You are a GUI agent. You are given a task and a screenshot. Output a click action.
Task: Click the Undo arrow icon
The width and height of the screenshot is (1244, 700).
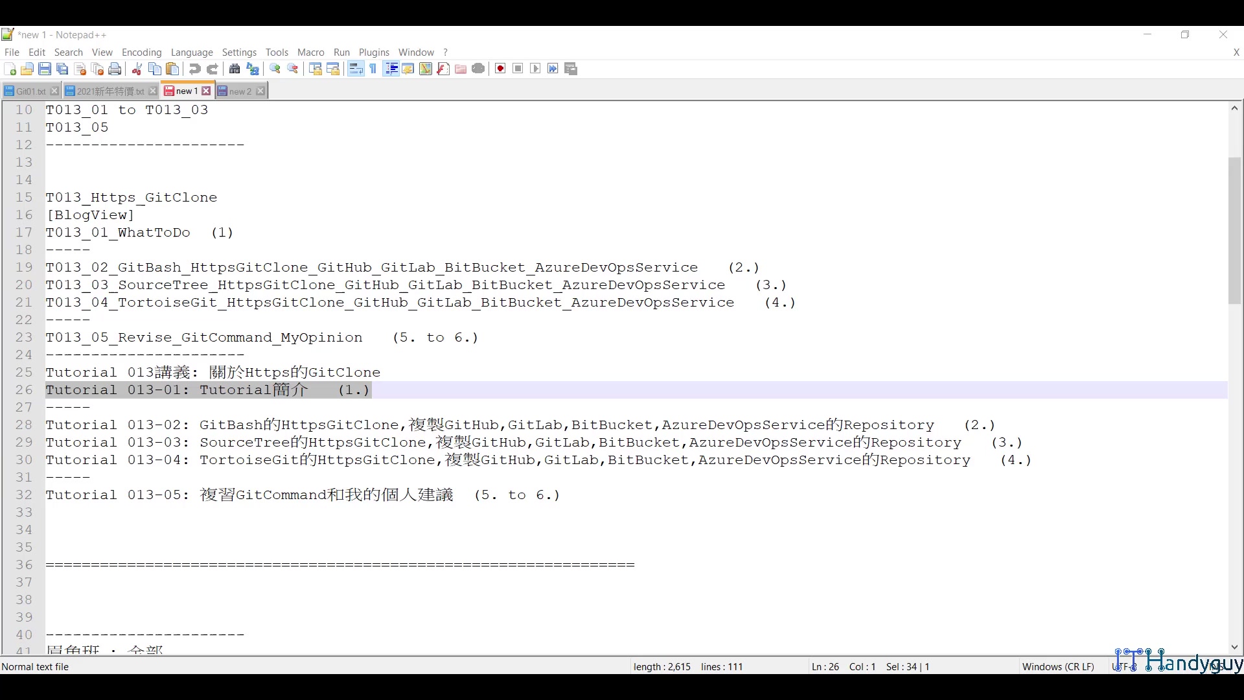click(x=194, y=69)
